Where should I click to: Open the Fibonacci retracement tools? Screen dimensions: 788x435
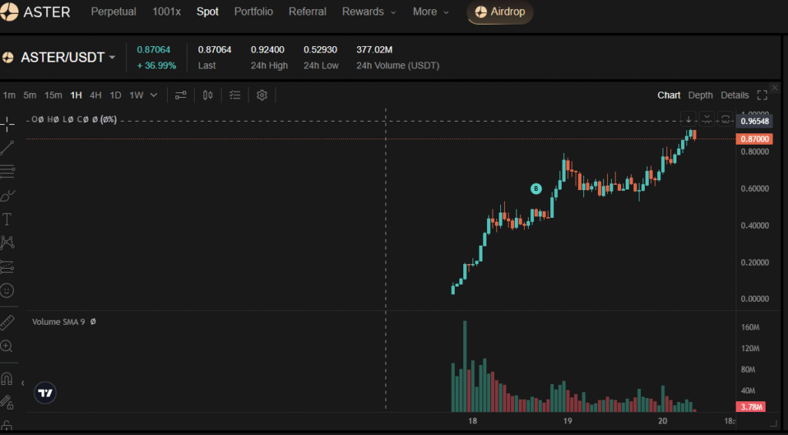pyautogui.click(x=7, y=172)
